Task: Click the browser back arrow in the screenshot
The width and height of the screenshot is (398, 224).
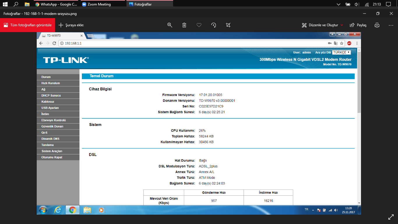Action: point(41,43)
